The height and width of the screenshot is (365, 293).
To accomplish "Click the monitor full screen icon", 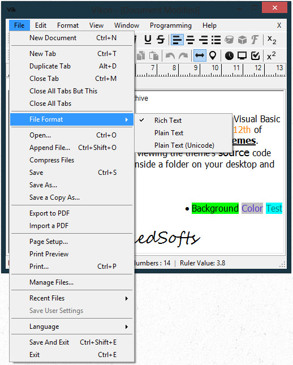I will pyautogui.click(x=242, y=55).
